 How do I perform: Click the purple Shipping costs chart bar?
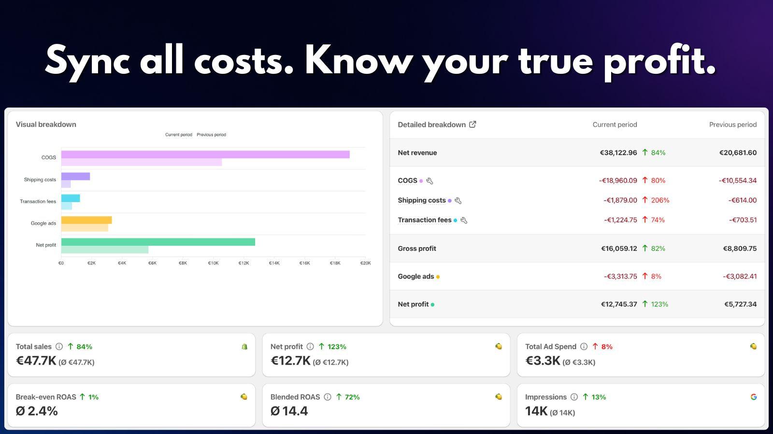pos(75,176)
